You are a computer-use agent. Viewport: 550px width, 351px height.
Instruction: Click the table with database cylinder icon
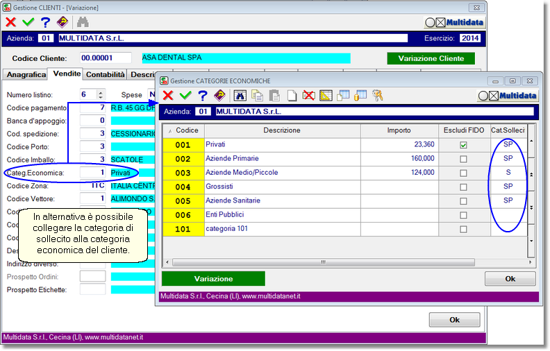tap(360, 95)
